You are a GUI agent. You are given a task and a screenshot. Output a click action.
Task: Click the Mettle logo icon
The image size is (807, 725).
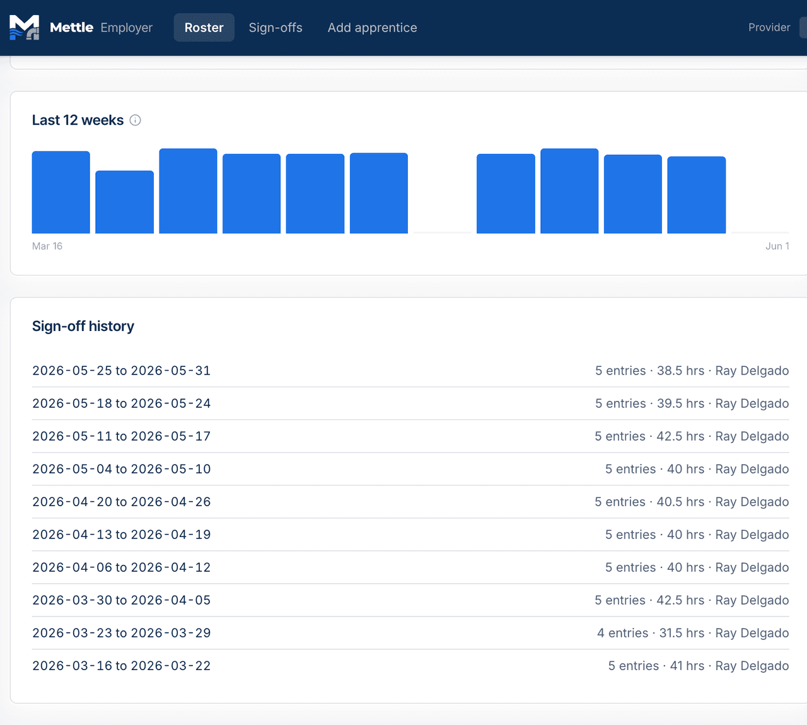coord(24,27)
